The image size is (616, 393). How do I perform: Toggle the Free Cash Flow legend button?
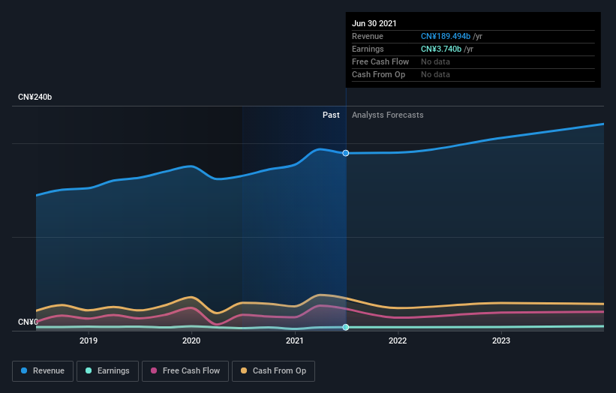click(185, 371)
